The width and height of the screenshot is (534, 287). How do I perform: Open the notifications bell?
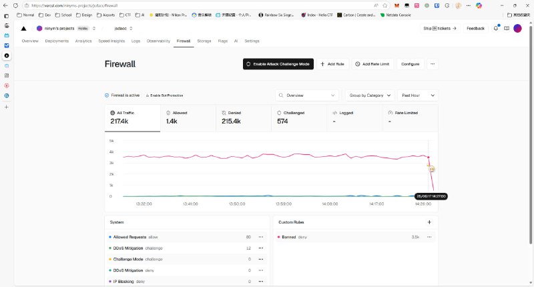coord(496,29)
